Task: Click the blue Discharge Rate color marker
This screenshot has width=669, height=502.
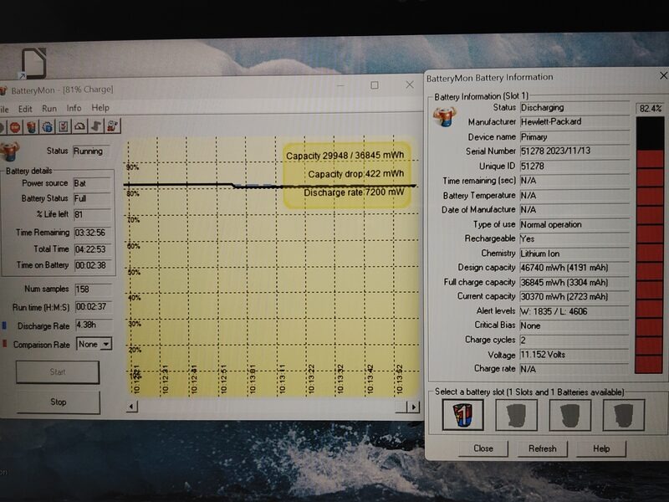Action: pos(4,325)
